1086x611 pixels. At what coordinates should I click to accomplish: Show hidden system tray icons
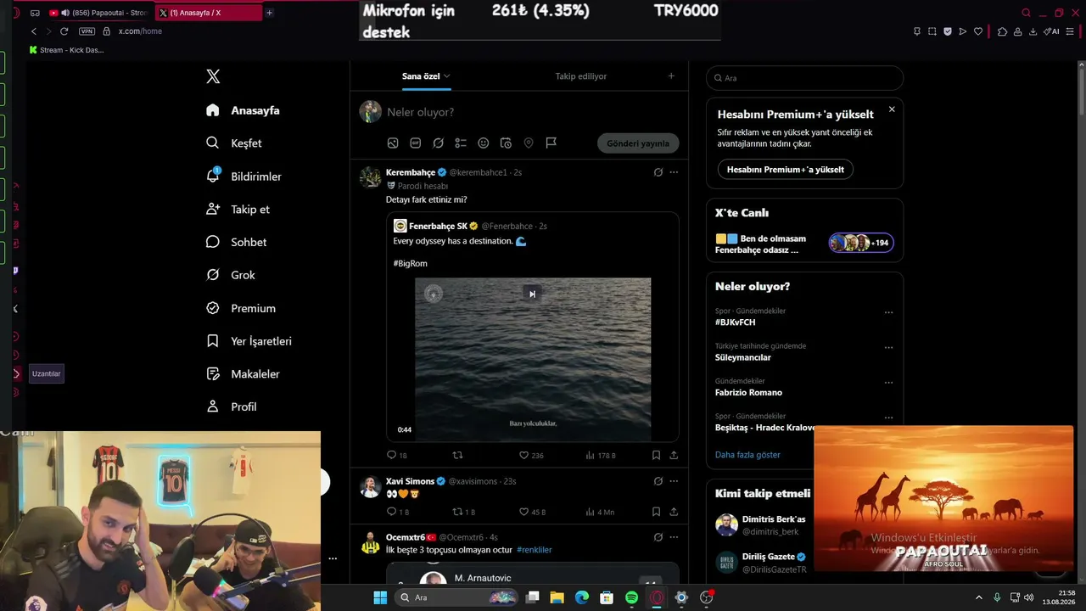coord(978,597)
